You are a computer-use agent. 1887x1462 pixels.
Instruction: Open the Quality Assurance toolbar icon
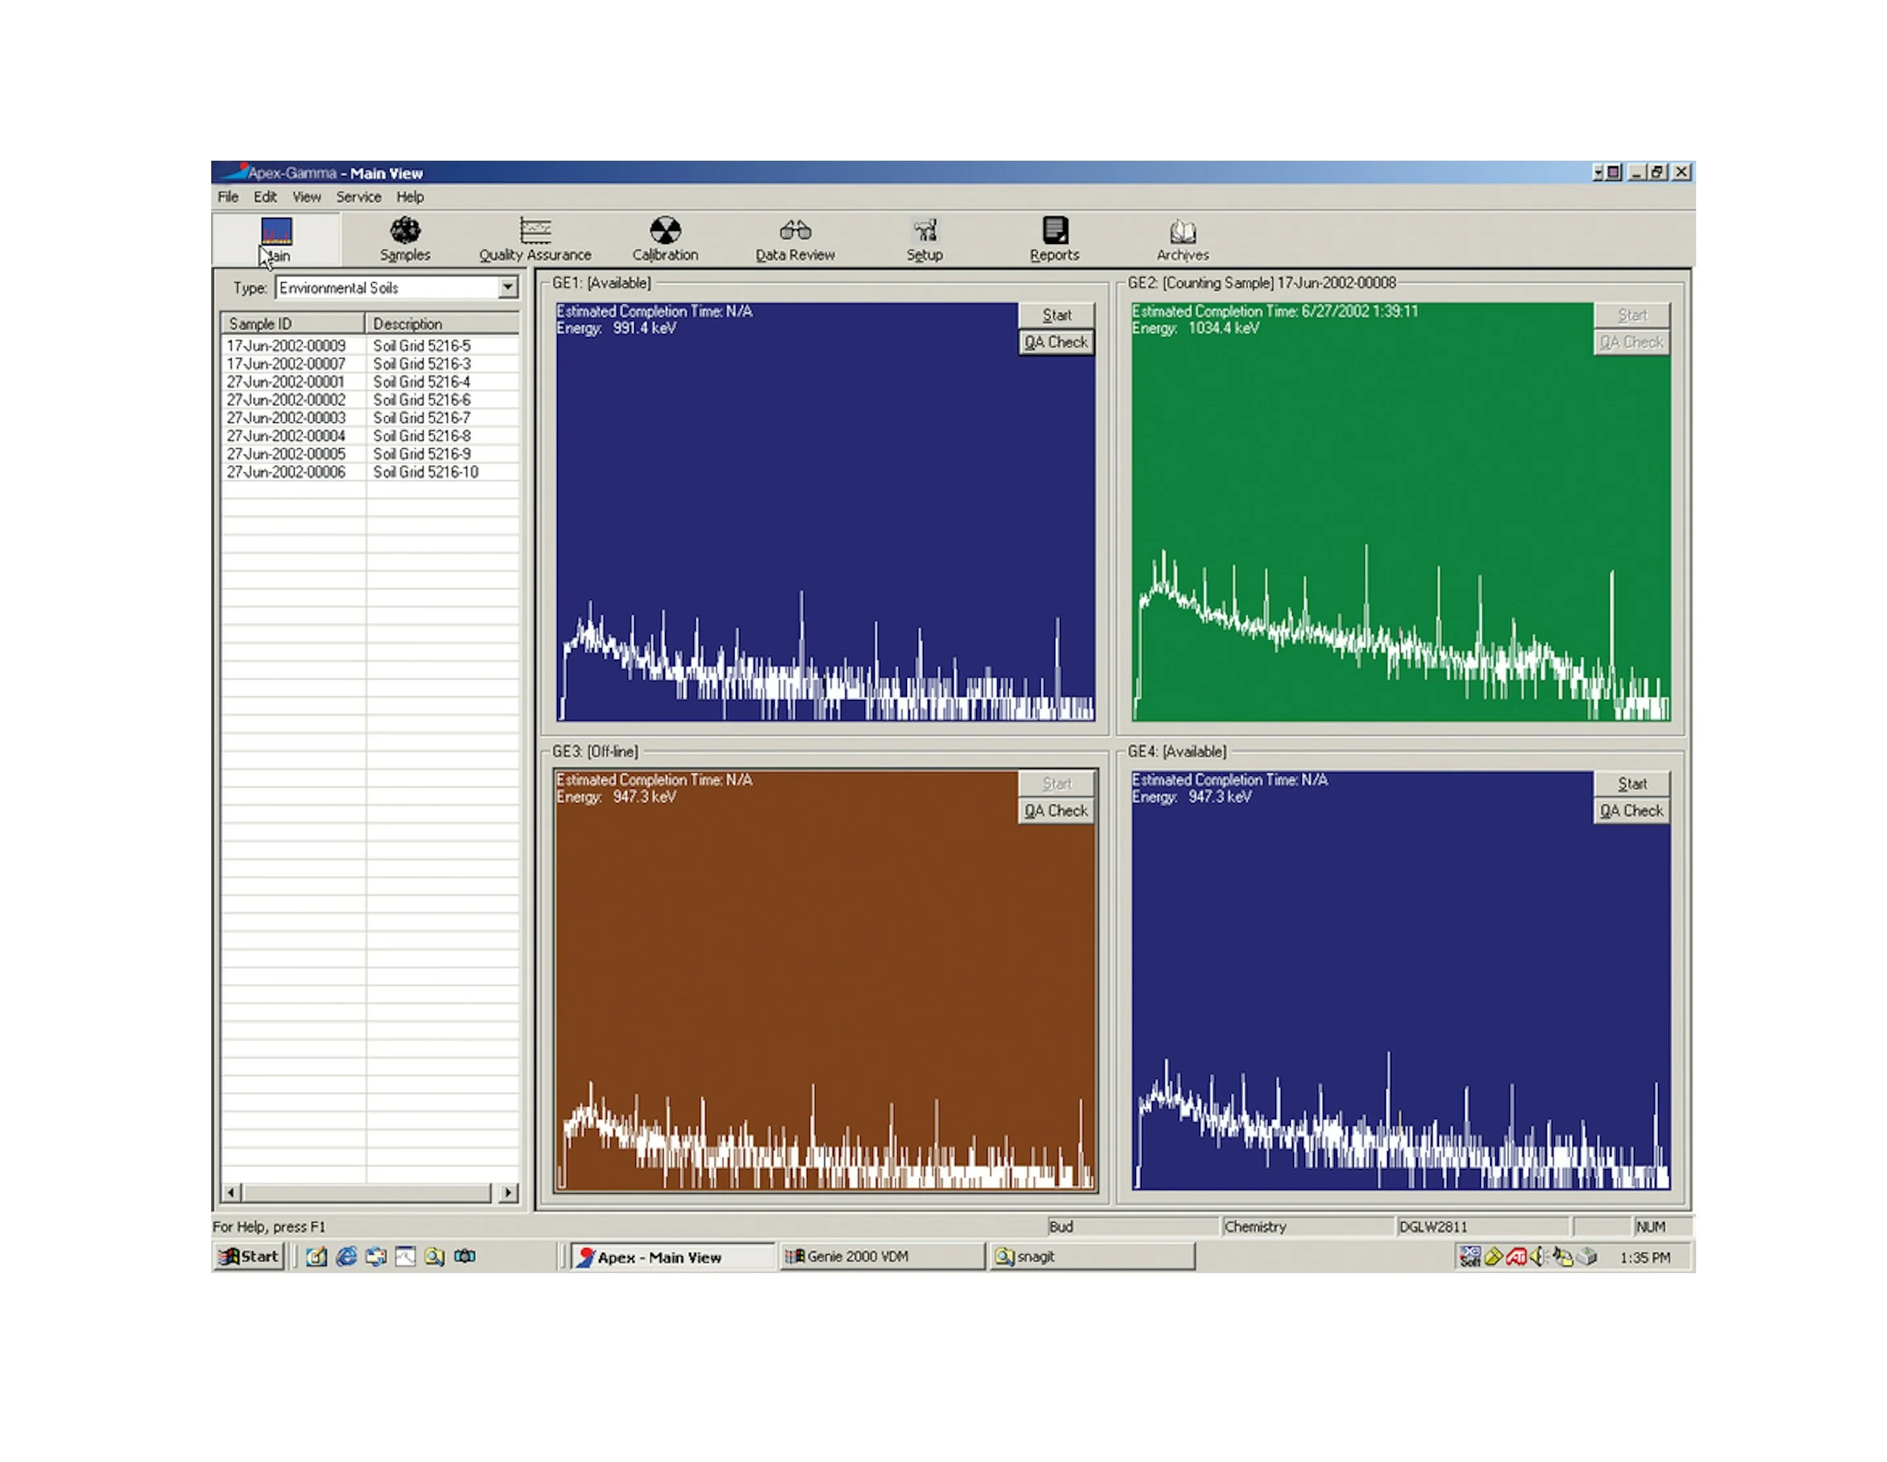[x=535, y=239]
